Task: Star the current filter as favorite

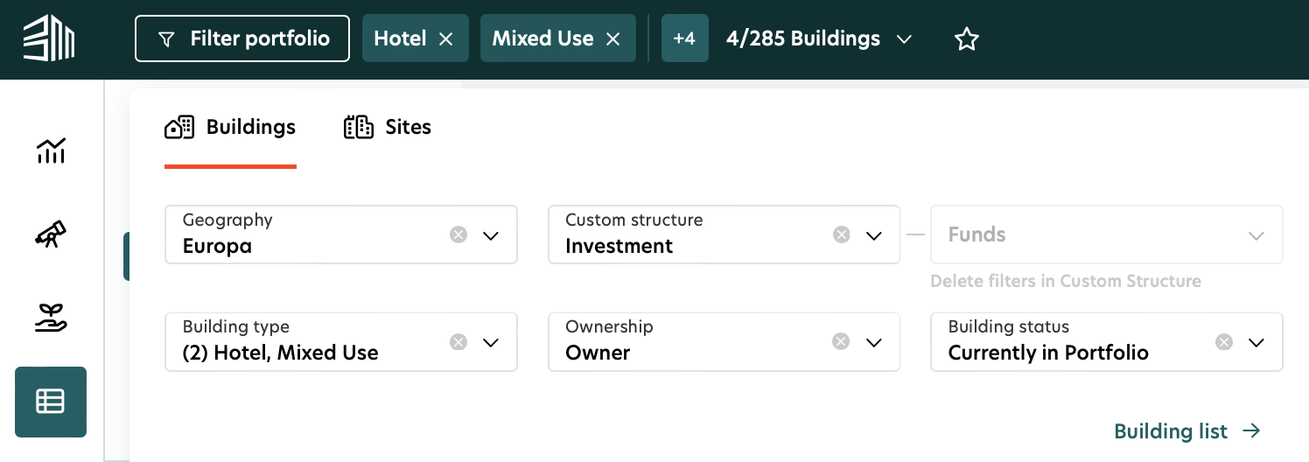Action: 966,39
